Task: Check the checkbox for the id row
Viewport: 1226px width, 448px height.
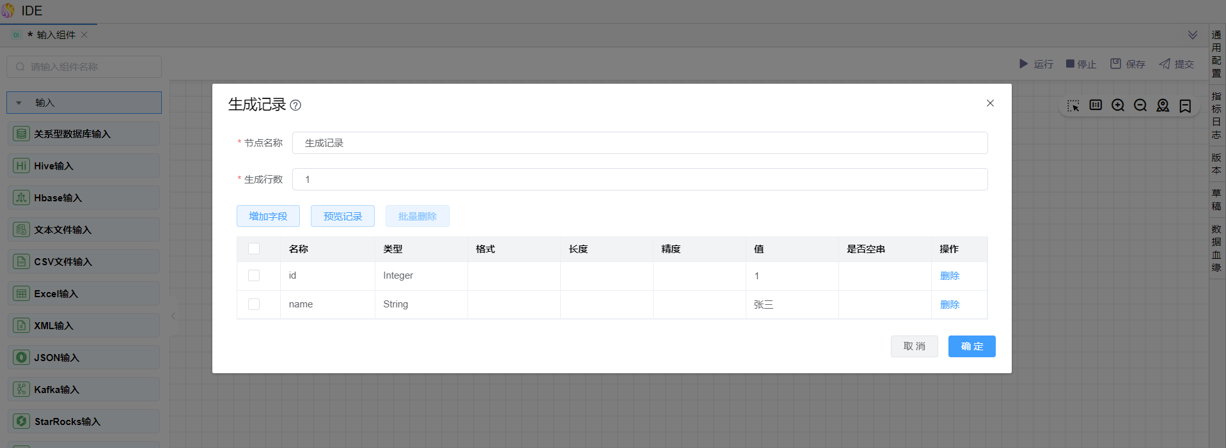Action: pyautogui.click(x=254, y=275)
